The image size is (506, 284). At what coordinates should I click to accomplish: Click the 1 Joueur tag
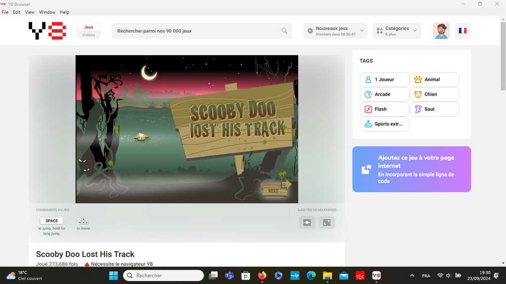384,79
